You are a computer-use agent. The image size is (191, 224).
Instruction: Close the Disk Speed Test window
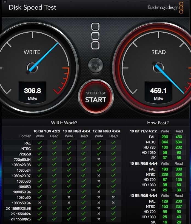[5, 2]
